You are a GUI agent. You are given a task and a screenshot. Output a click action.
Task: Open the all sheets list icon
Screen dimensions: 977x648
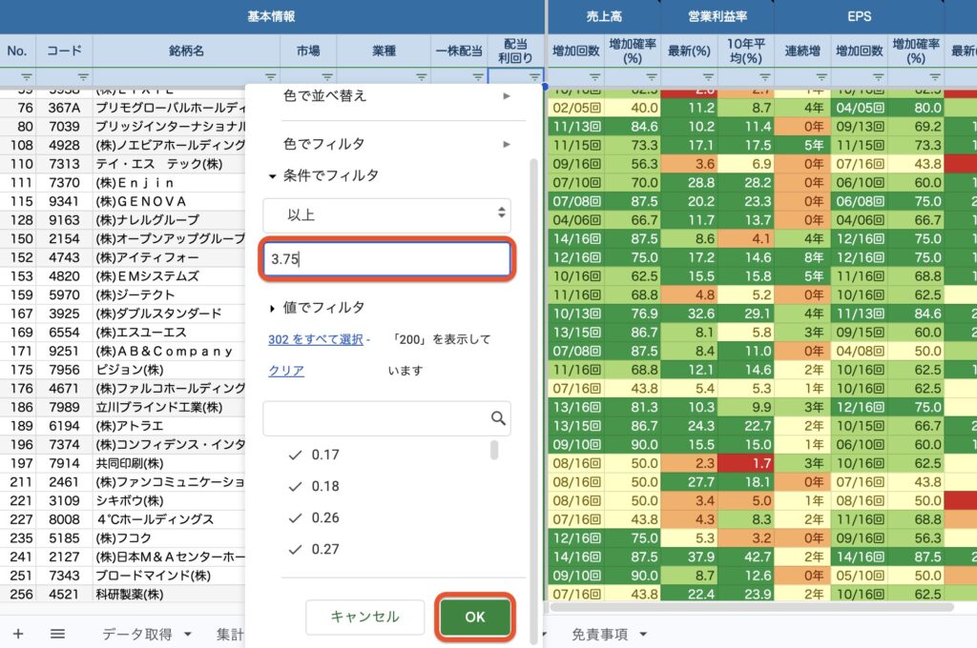[x=57, y=634]
